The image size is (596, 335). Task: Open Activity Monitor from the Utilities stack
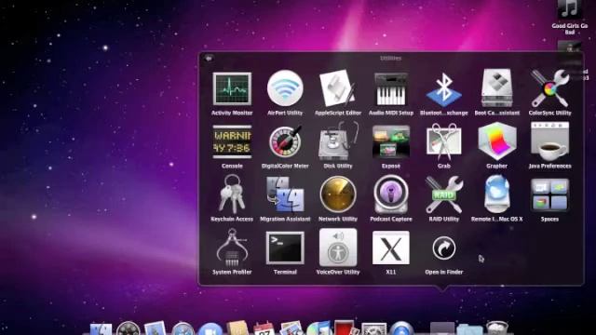point(232,89)
